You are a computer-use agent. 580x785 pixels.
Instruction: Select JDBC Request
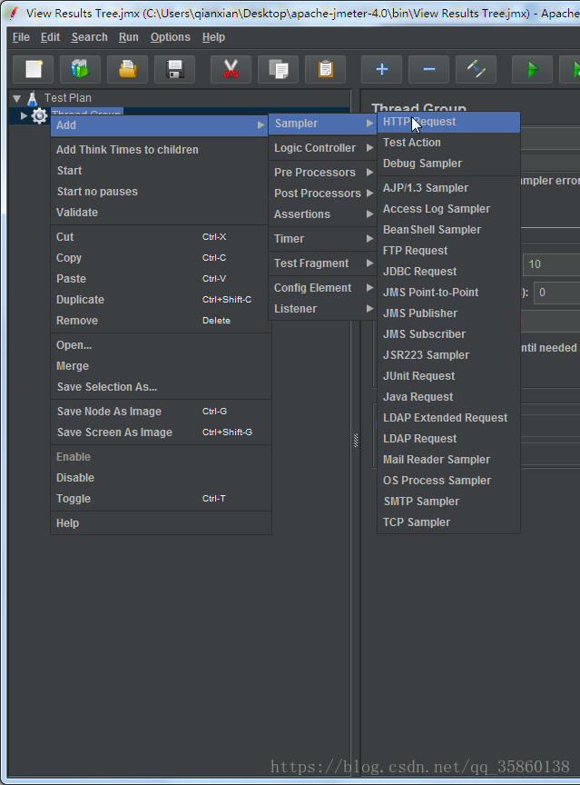(448, 272)
